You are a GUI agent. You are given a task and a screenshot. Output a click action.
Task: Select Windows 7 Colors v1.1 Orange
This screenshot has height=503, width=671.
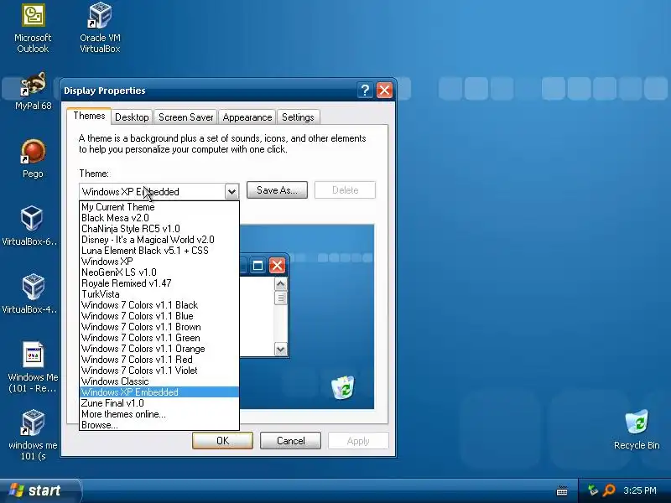coord(159,349)
